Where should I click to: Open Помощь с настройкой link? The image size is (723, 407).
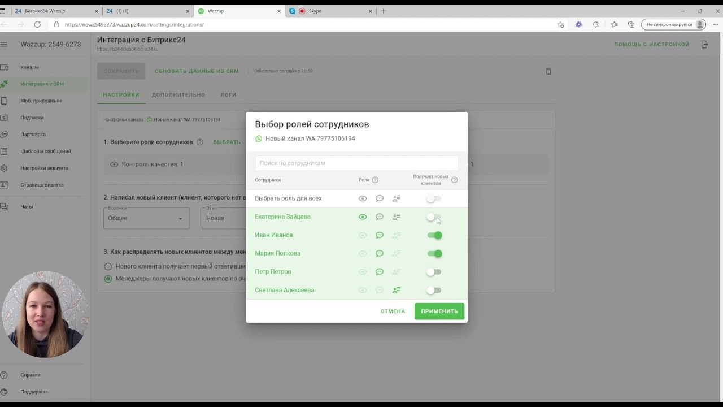click(652, 44)
